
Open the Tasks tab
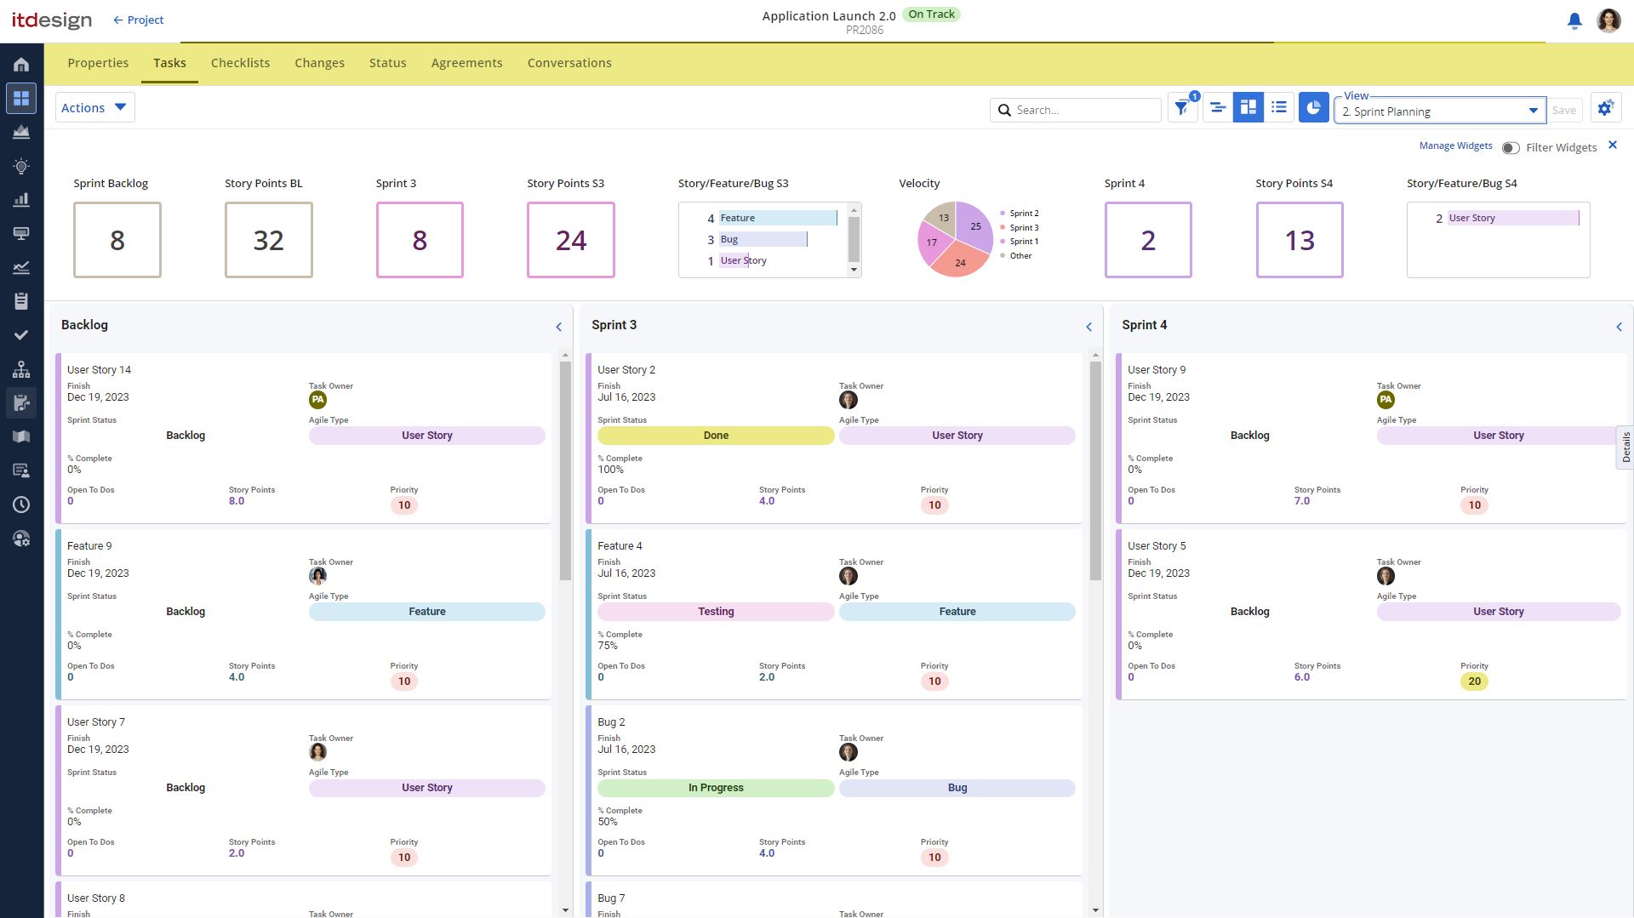tap(169, 63)
